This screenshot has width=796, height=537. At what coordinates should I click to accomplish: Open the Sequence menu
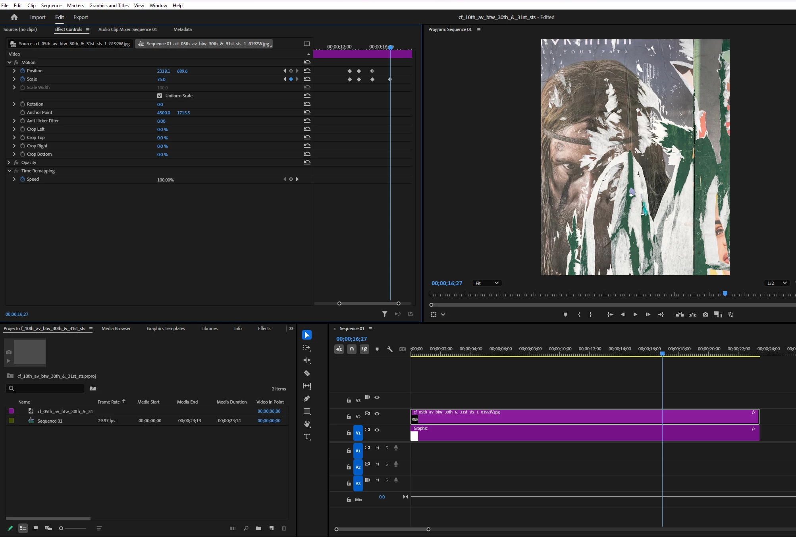[51, 5]
